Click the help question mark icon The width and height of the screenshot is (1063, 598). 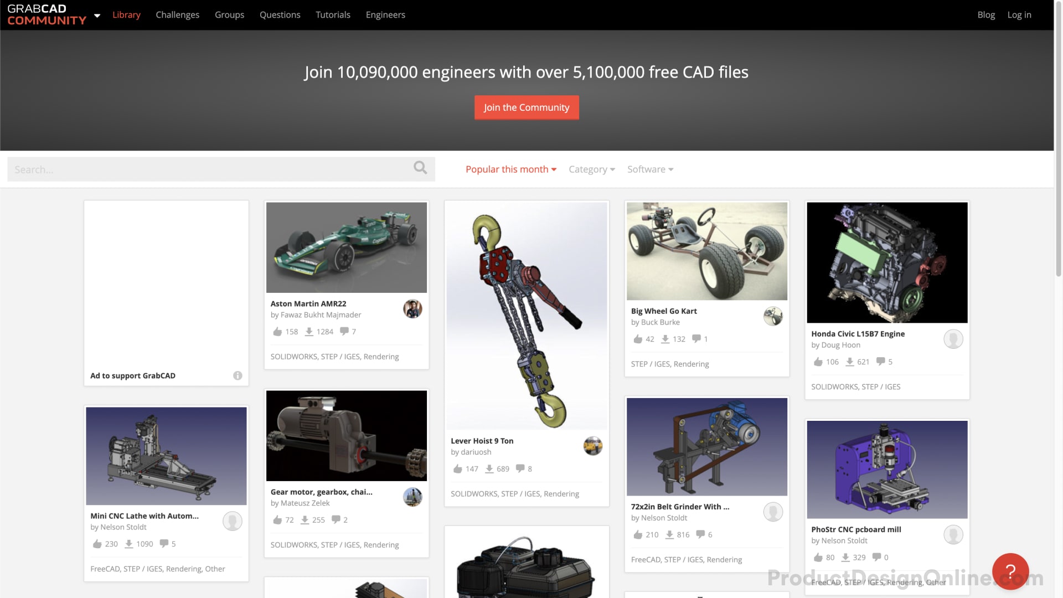coord(1010,571)
